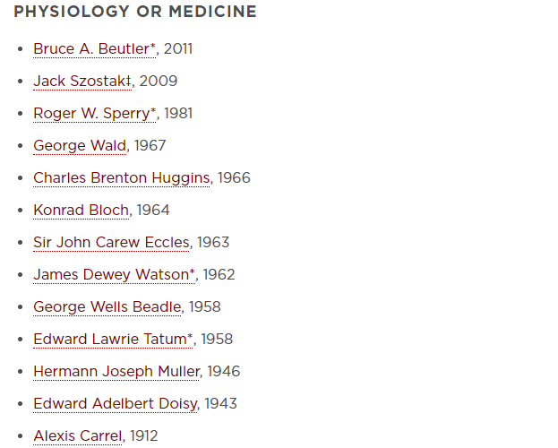Click the year 1912 beside Carrel
The height and width of the screenshot is (448, 558).
click(144, 436)
